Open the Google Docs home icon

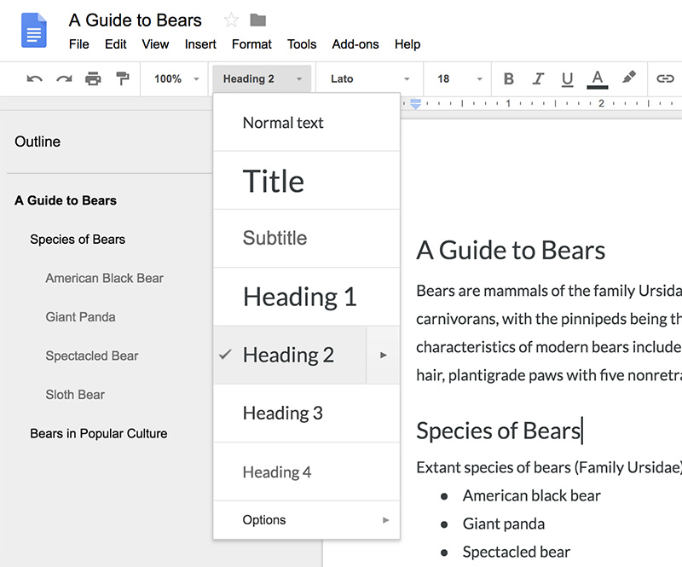(34, 31)
